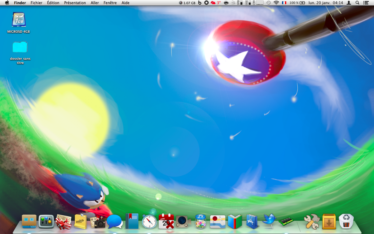Open the Apple menu
Image resolution: width=374 pixels, height=234 pixels.
(x=7, y=3)
